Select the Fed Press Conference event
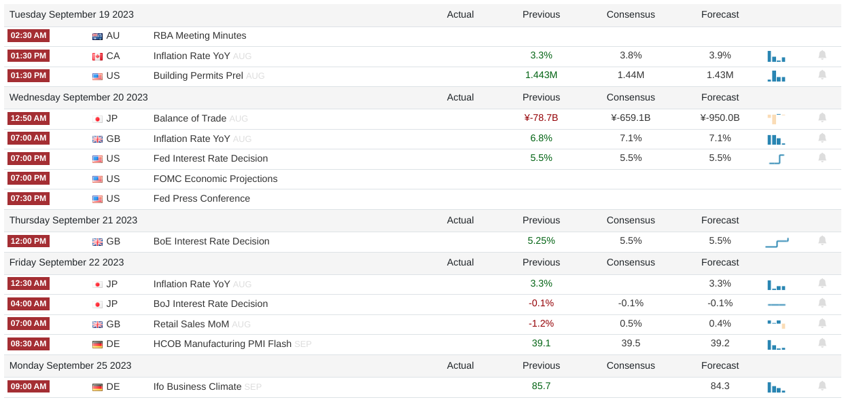 (x=202, y=199)
